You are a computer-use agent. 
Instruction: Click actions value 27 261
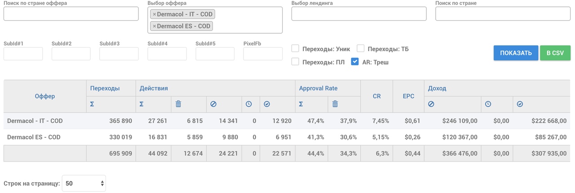click(157, 121)
